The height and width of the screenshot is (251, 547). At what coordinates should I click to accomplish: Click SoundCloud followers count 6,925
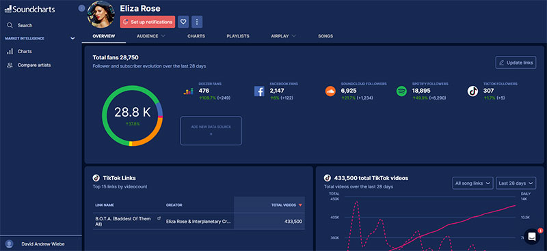click(349, 91)
